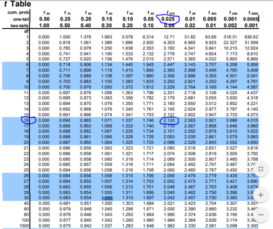The width and height of the screenshot is (273, 229).
Task: Click the 't Table' title
Action: [18, 4]
